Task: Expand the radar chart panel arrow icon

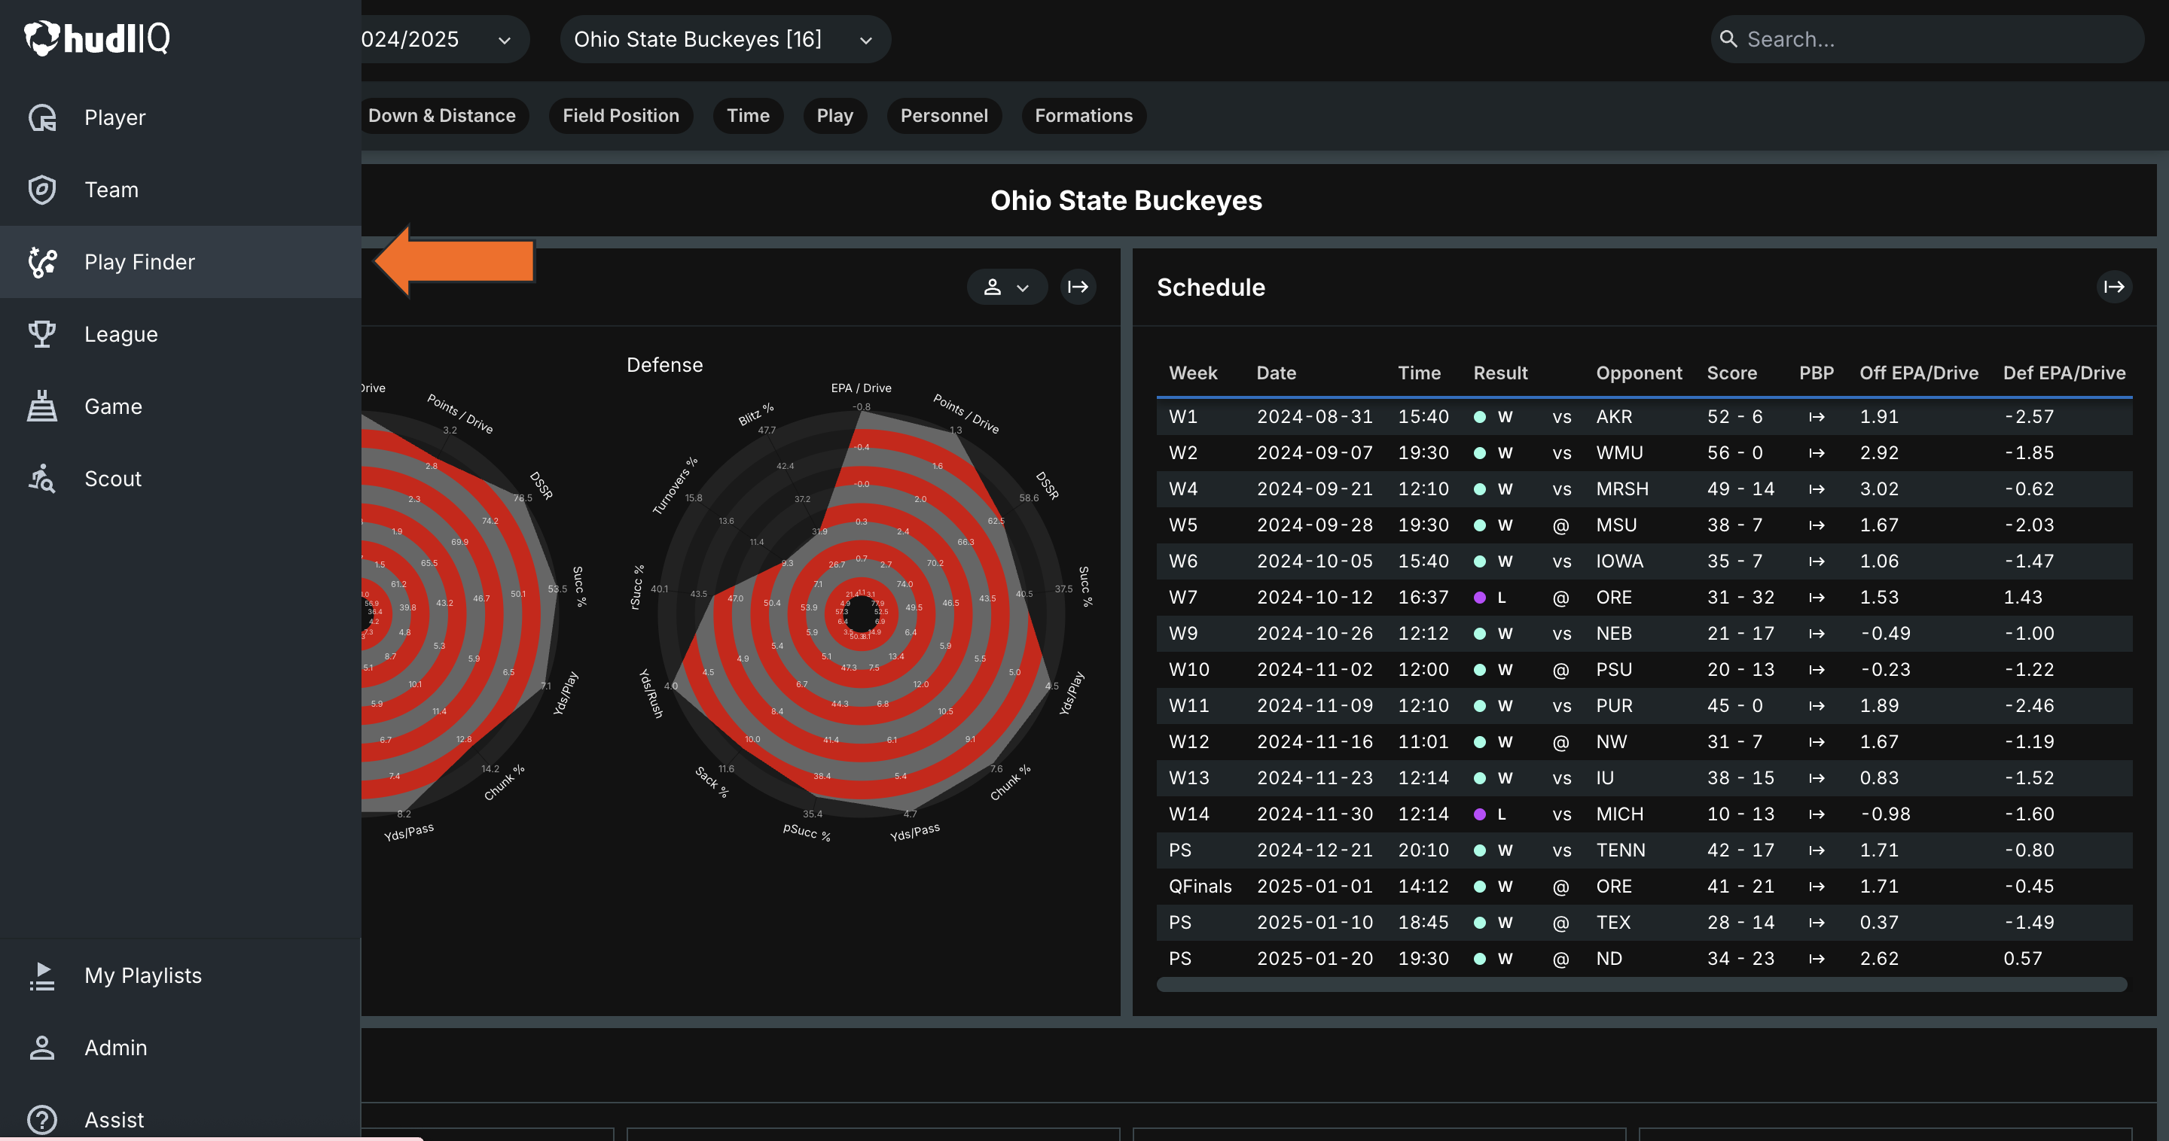Action: pos(1078,287)
